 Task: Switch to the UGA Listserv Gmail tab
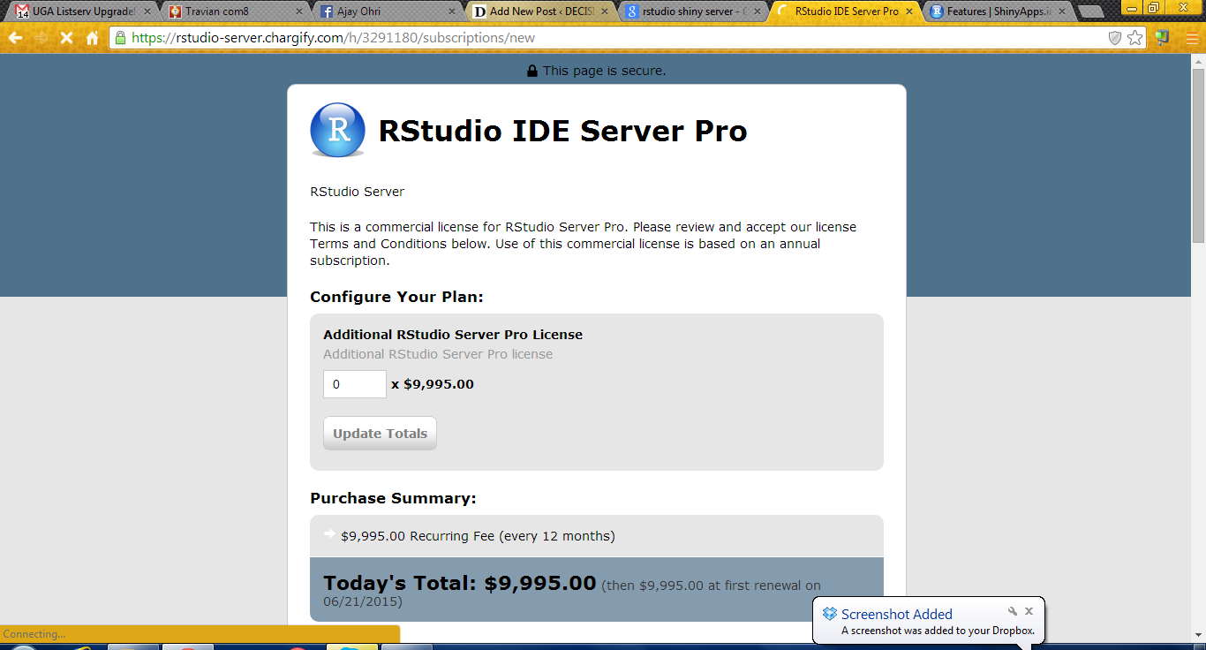pyautogui.click(x=79, y=11)
